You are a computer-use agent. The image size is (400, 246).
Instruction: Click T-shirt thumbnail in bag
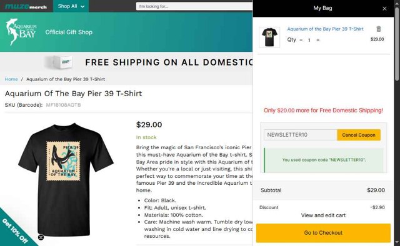click(x=269, y=37)
